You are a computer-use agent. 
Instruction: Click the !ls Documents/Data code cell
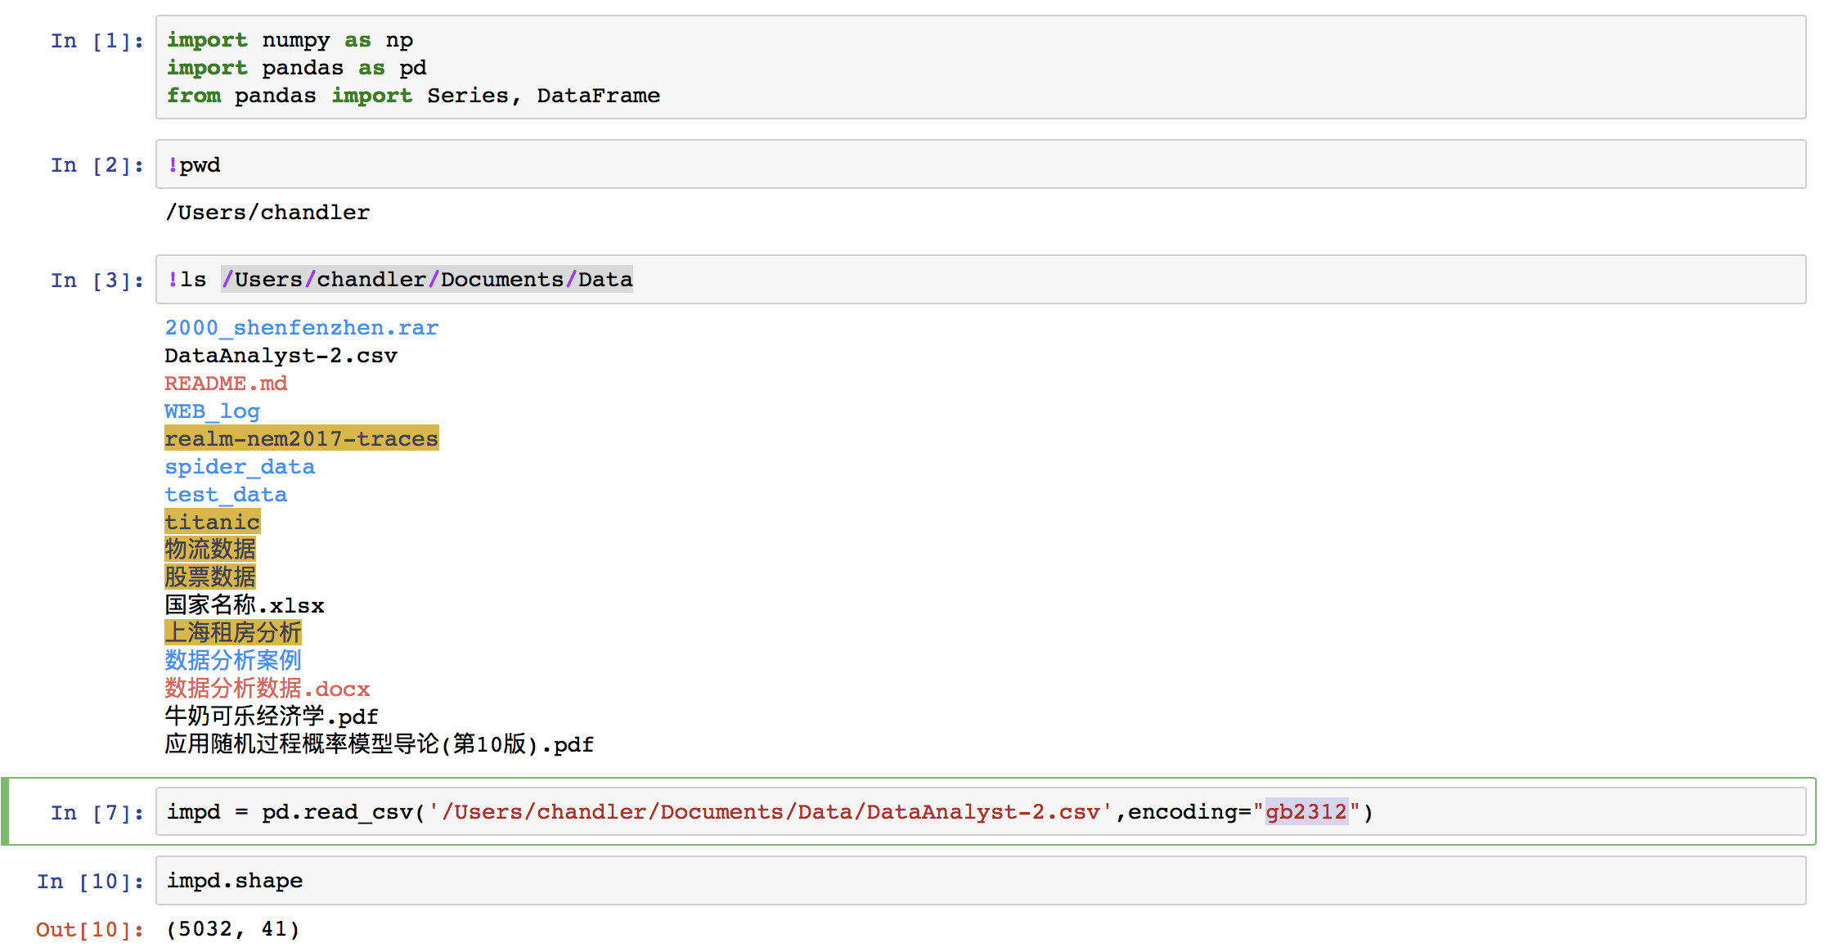[980, 280]
